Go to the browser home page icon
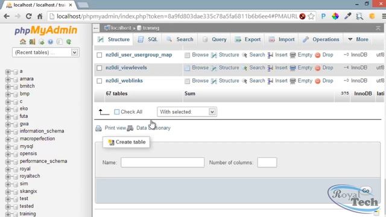 40,16
